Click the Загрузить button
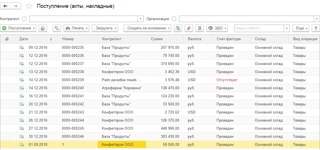Screen dimensions: 320x150 tap(105, 28)
